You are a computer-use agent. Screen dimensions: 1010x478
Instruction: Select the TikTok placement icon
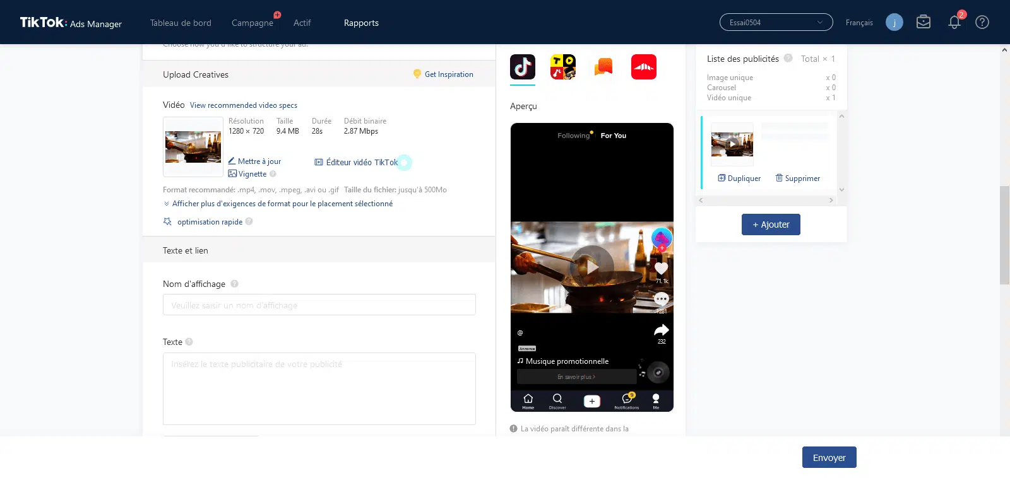click(x=522, y=67)
